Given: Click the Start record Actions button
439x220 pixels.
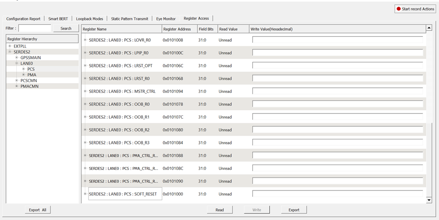Looking at the screenshot, I should coord(415,9).
